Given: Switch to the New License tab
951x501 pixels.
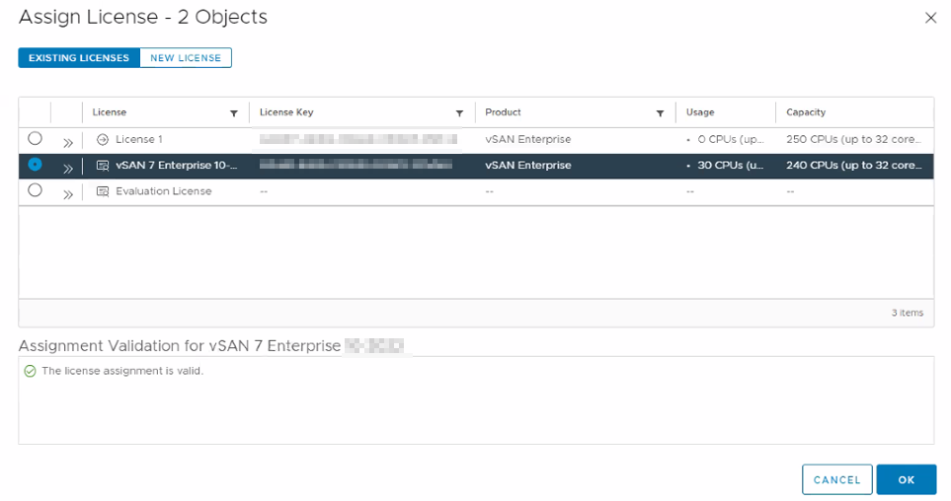Looking at the screenshot, I should 186,57.
